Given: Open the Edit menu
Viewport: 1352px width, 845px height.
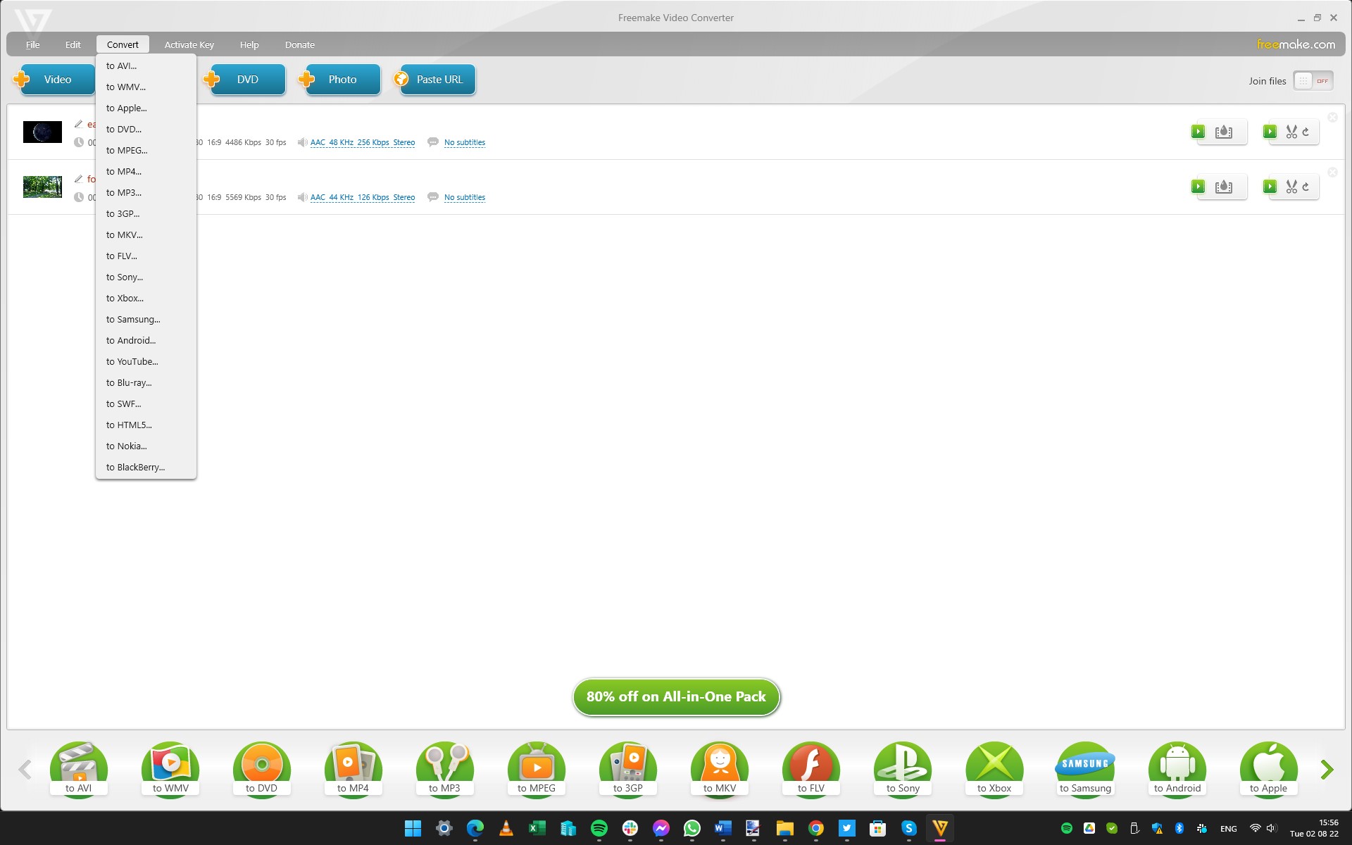Looking at the screenshot, I should [73, 44].
